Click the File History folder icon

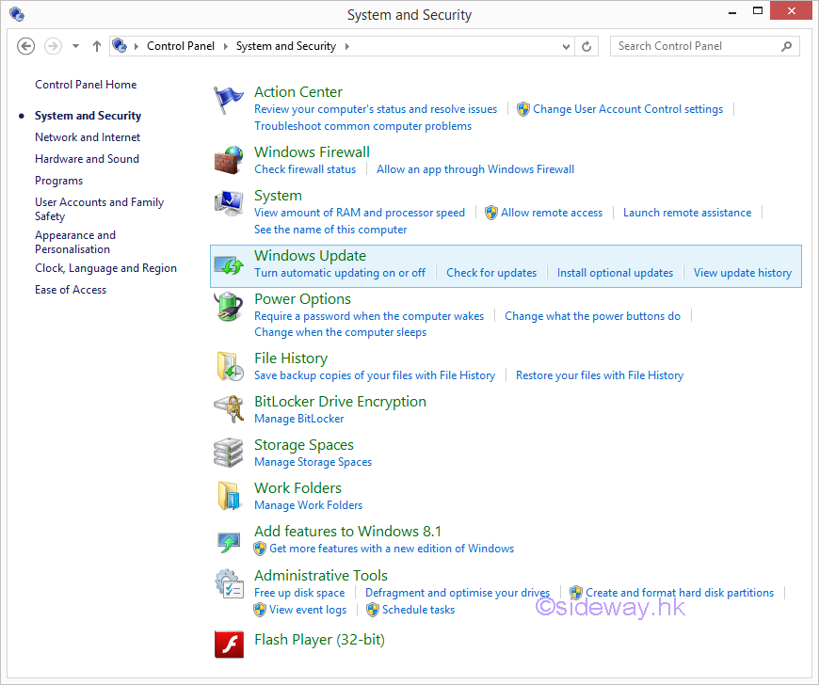(x=228, y=366)
